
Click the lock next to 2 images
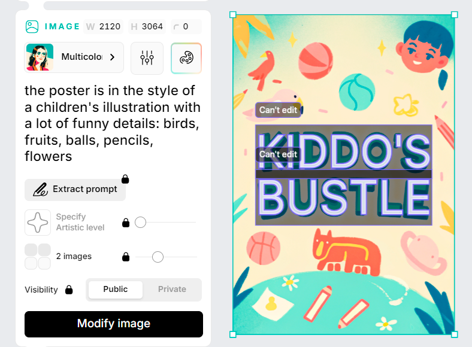click(126, 257)
